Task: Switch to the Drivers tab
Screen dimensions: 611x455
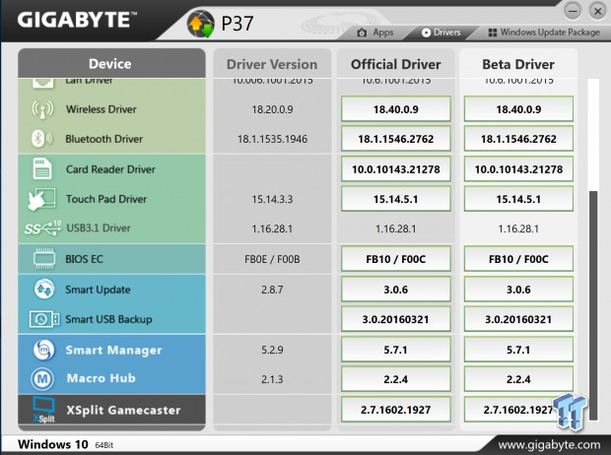Action: click(441, 32)
